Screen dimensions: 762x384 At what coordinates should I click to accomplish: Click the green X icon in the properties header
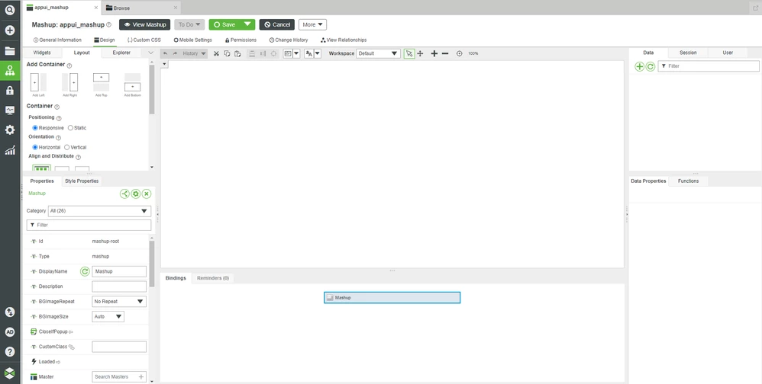(x=147, y=194)
